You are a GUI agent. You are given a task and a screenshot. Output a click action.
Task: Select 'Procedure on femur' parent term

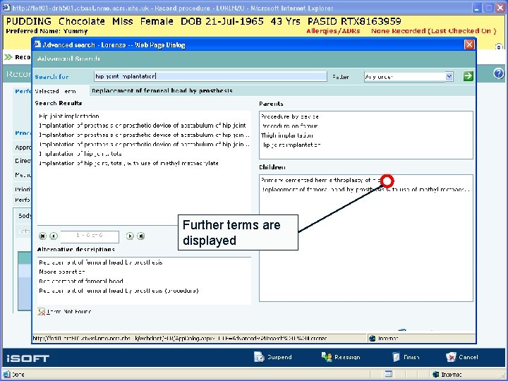click(x=289, y=126)
